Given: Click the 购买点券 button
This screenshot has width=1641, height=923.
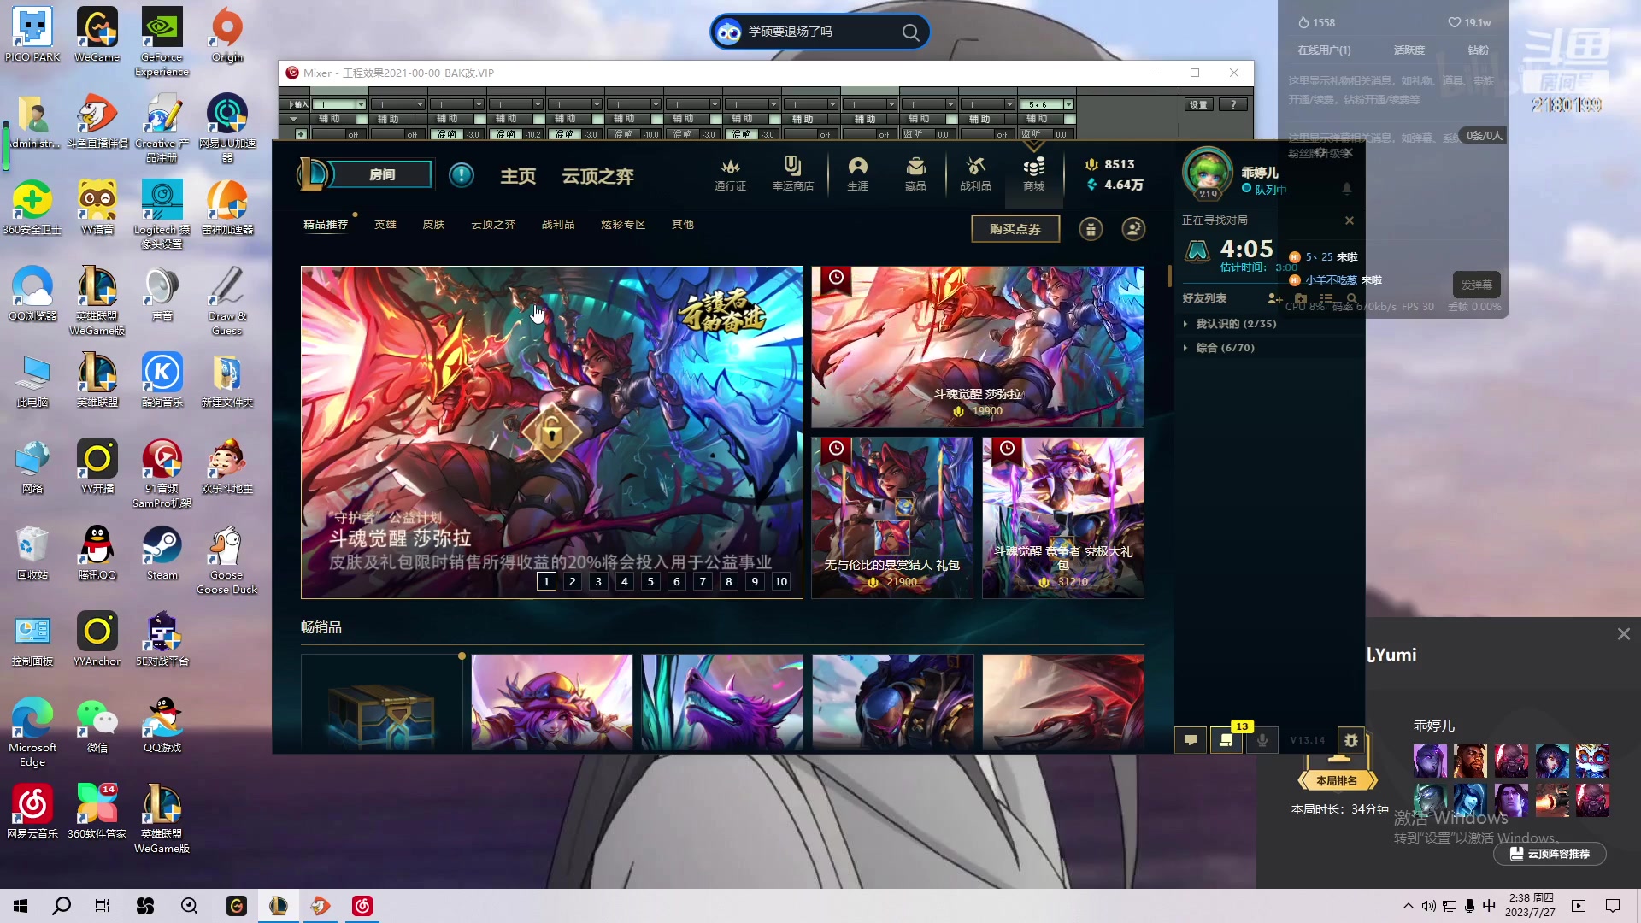Looking at the screenshot, I should pyautogui.click(x=1015, y=229).
